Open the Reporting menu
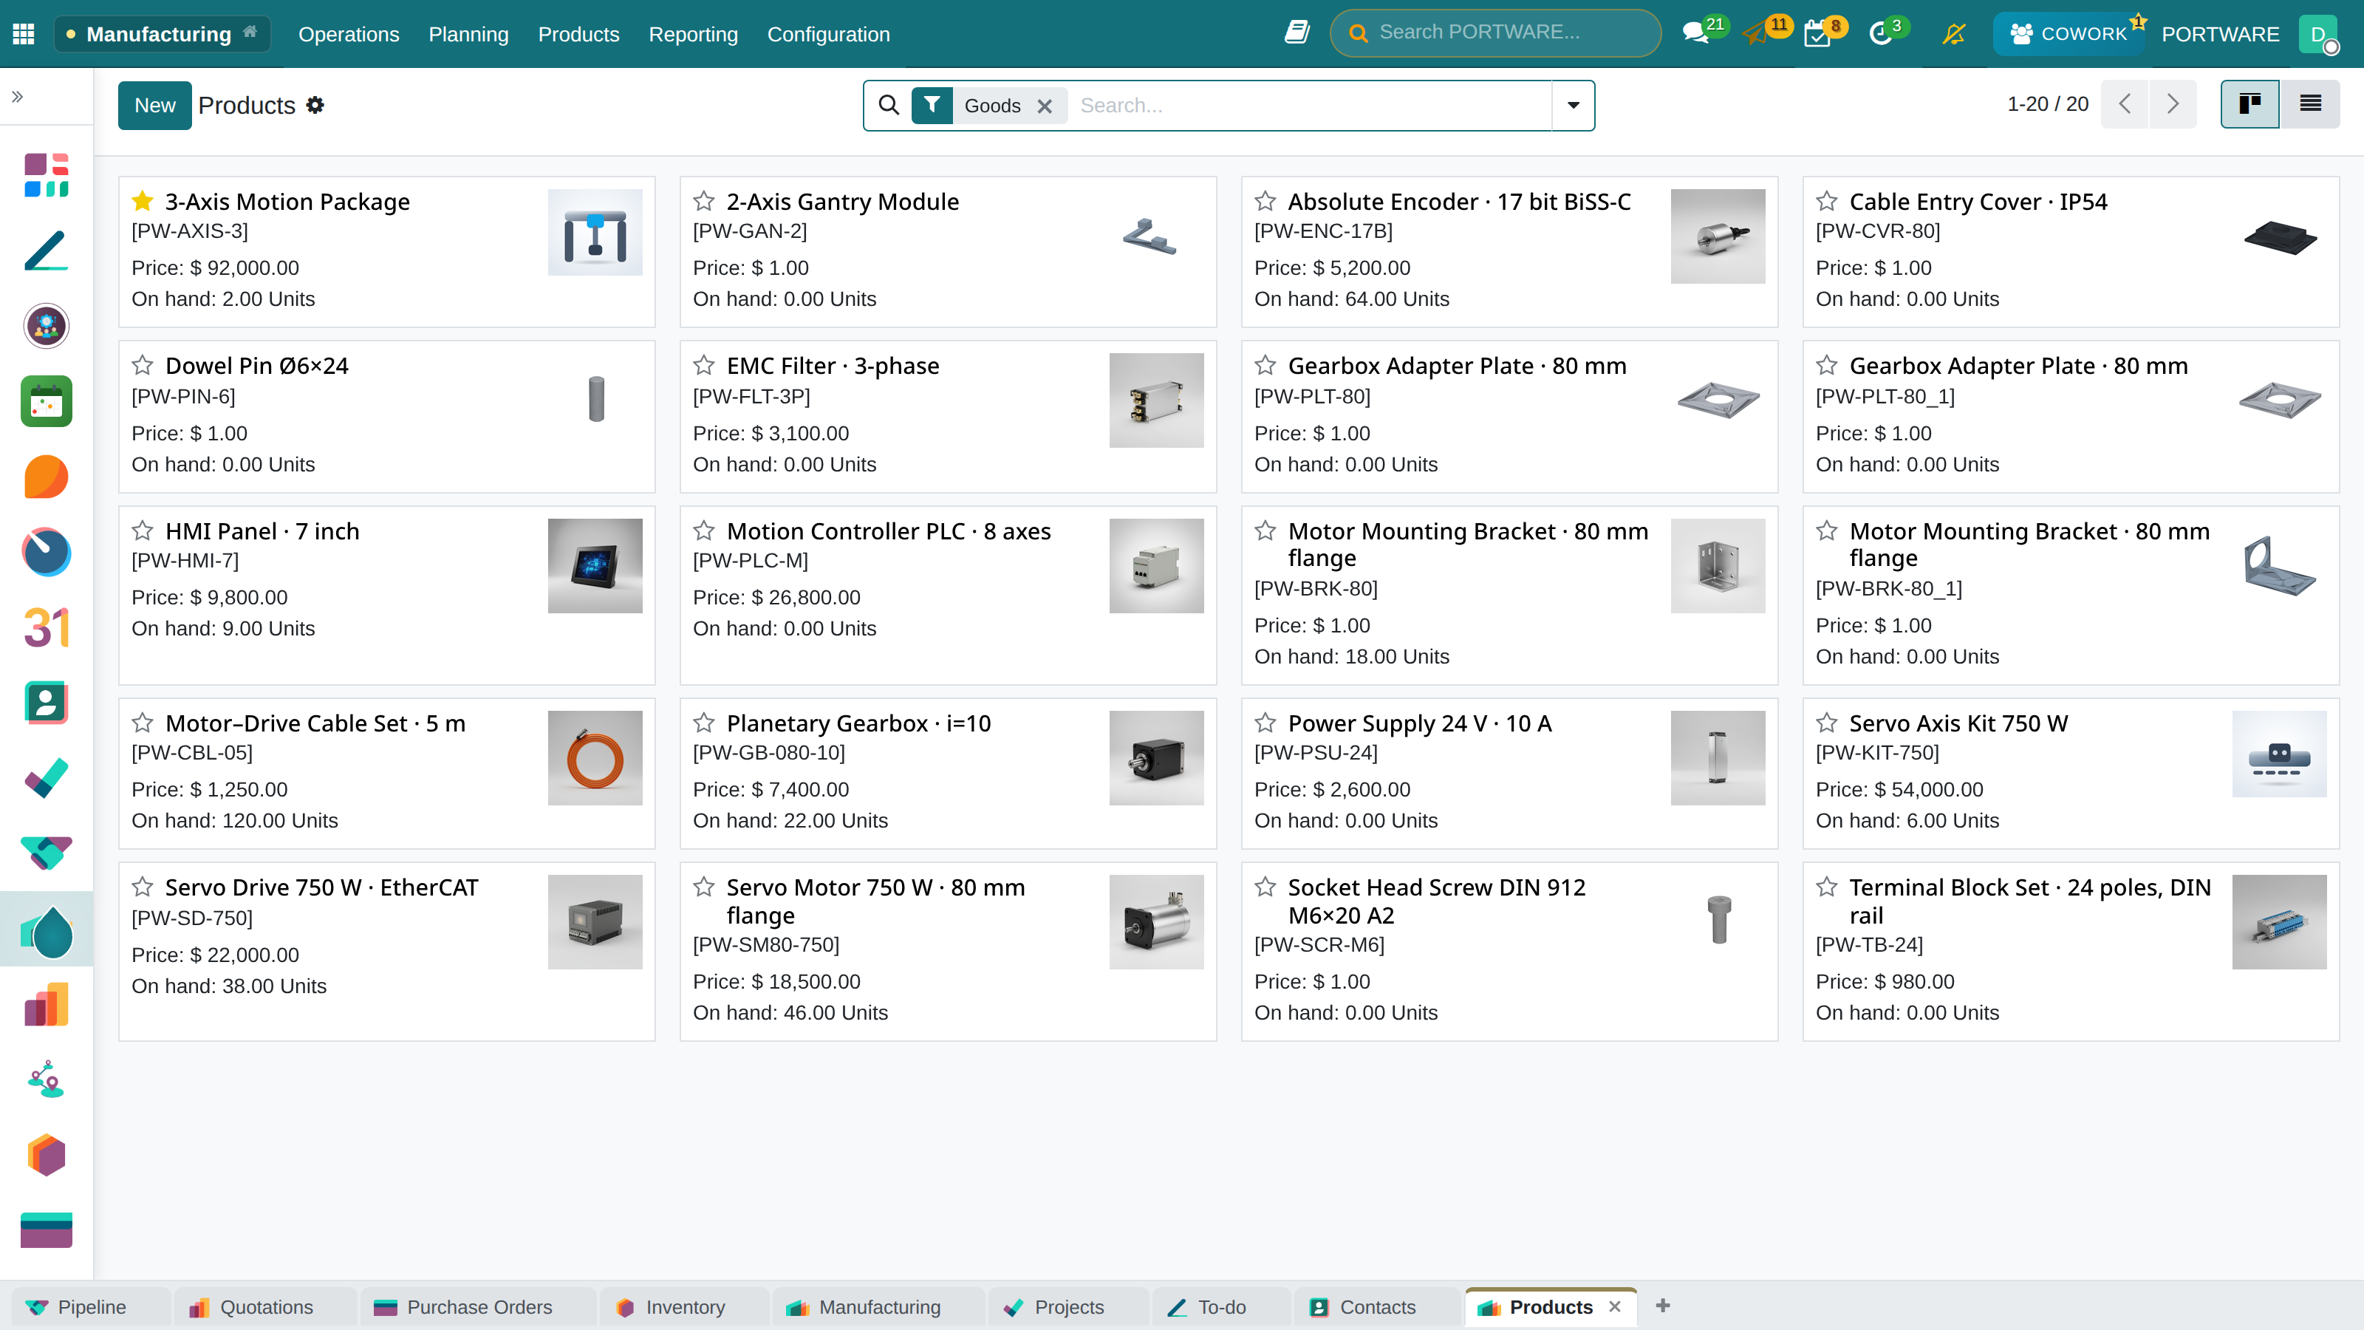The image size is (2364, 1330). pos(693,34)
